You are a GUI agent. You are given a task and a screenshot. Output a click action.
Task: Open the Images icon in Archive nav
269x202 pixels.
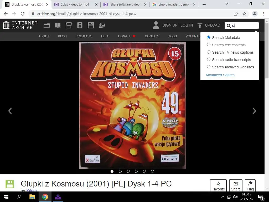tap(102, 25)
